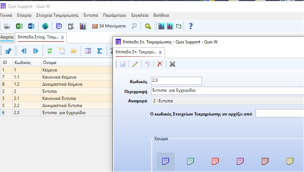Select the purple document color swatch
Viewport: 304px width, 172px height.
(x=240, y=161)
